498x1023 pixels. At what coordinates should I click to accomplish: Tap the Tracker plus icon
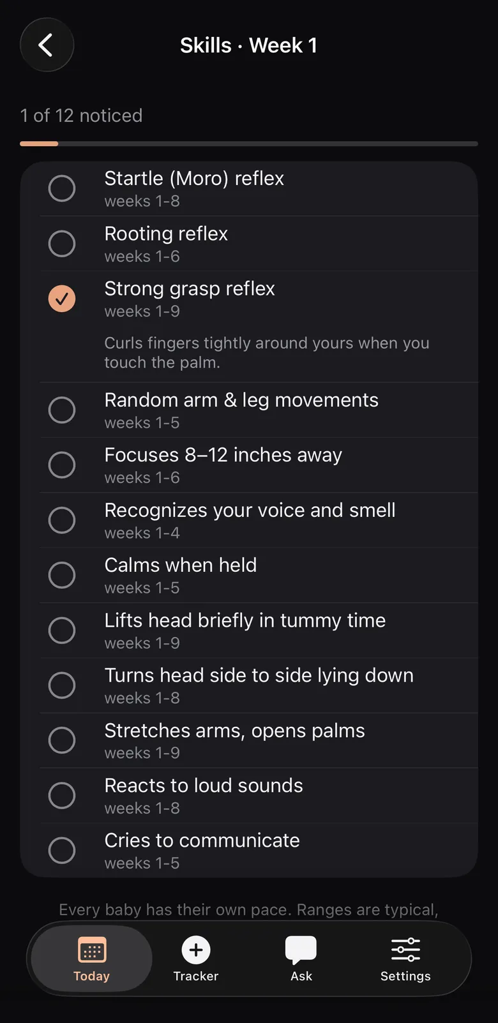coord(196,950)
